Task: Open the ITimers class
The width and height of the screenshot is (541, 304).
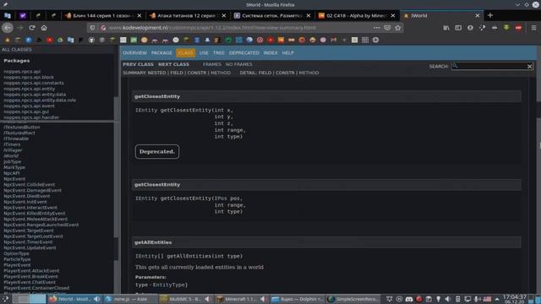Action: (x=12, y=144)
